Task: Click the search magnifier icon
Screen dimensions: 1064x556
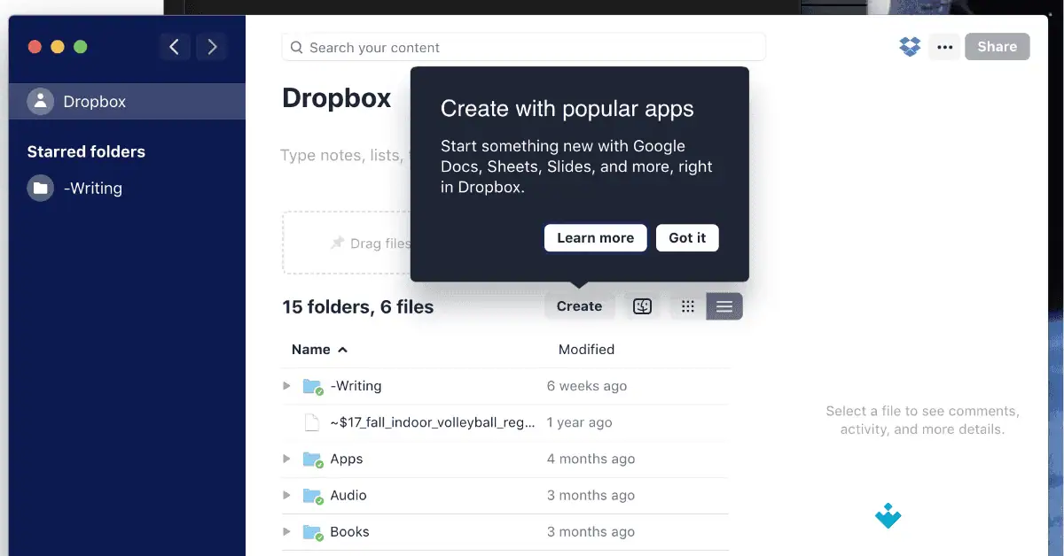Action: click(x=296, y=47)
